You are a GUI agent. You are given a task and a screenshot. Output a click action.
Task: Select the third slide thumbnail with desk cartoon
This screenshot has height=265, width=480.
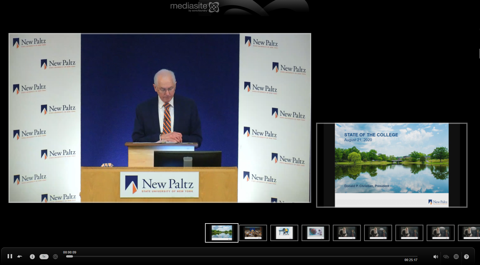pyautogui.click(x=284, y=233)
